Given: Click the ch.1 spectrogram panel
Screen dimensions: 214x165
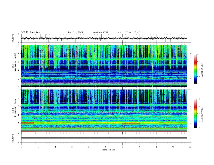Looking at the screenshot, I should point(104,66).
